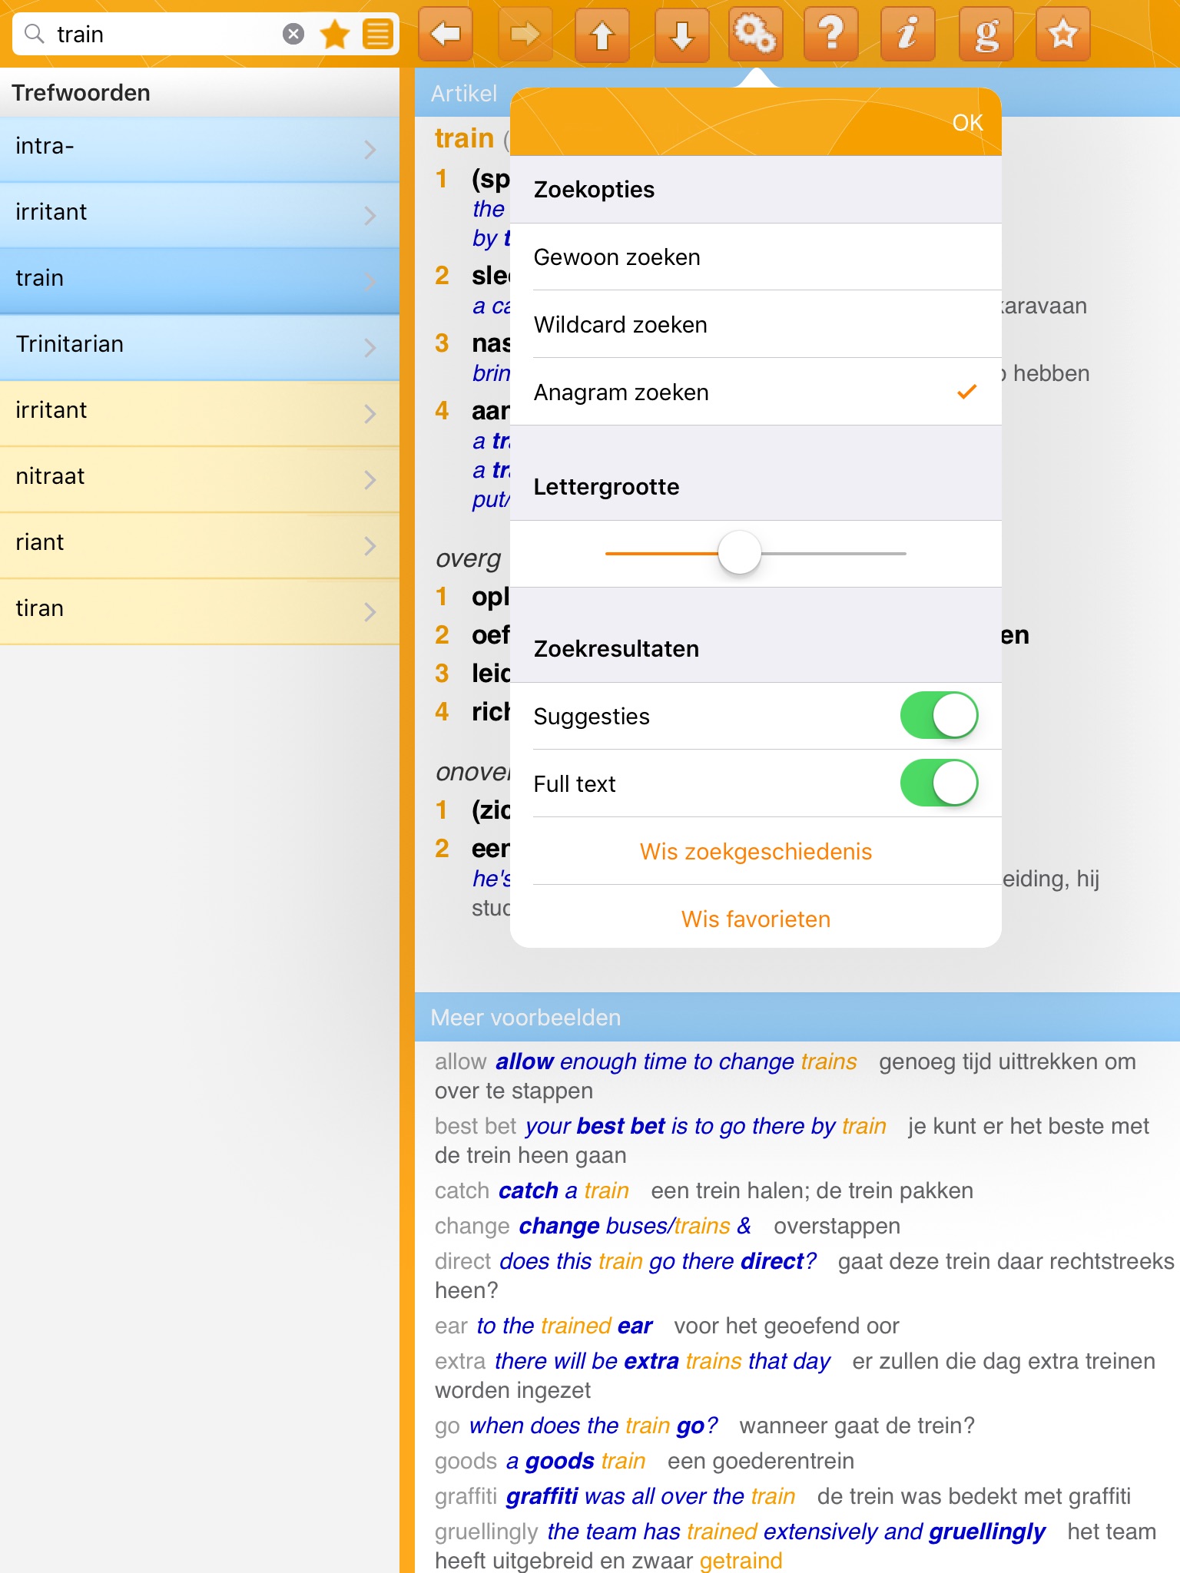Viewport: 1180px width, 1573px height.
Task: Add favorite using outlined star toolbar icon
Action: 1063,34
